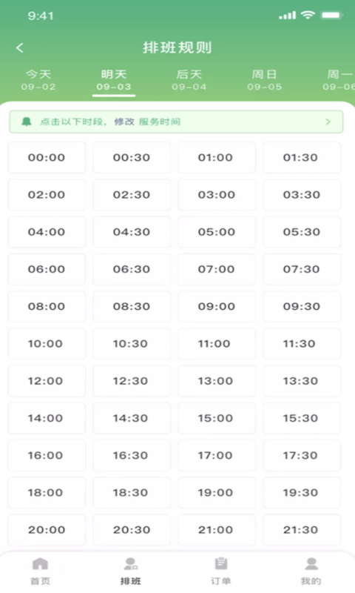Go to 我的 profile icon
The height and width of the screenshot is (593, 355).
(311, 564)
